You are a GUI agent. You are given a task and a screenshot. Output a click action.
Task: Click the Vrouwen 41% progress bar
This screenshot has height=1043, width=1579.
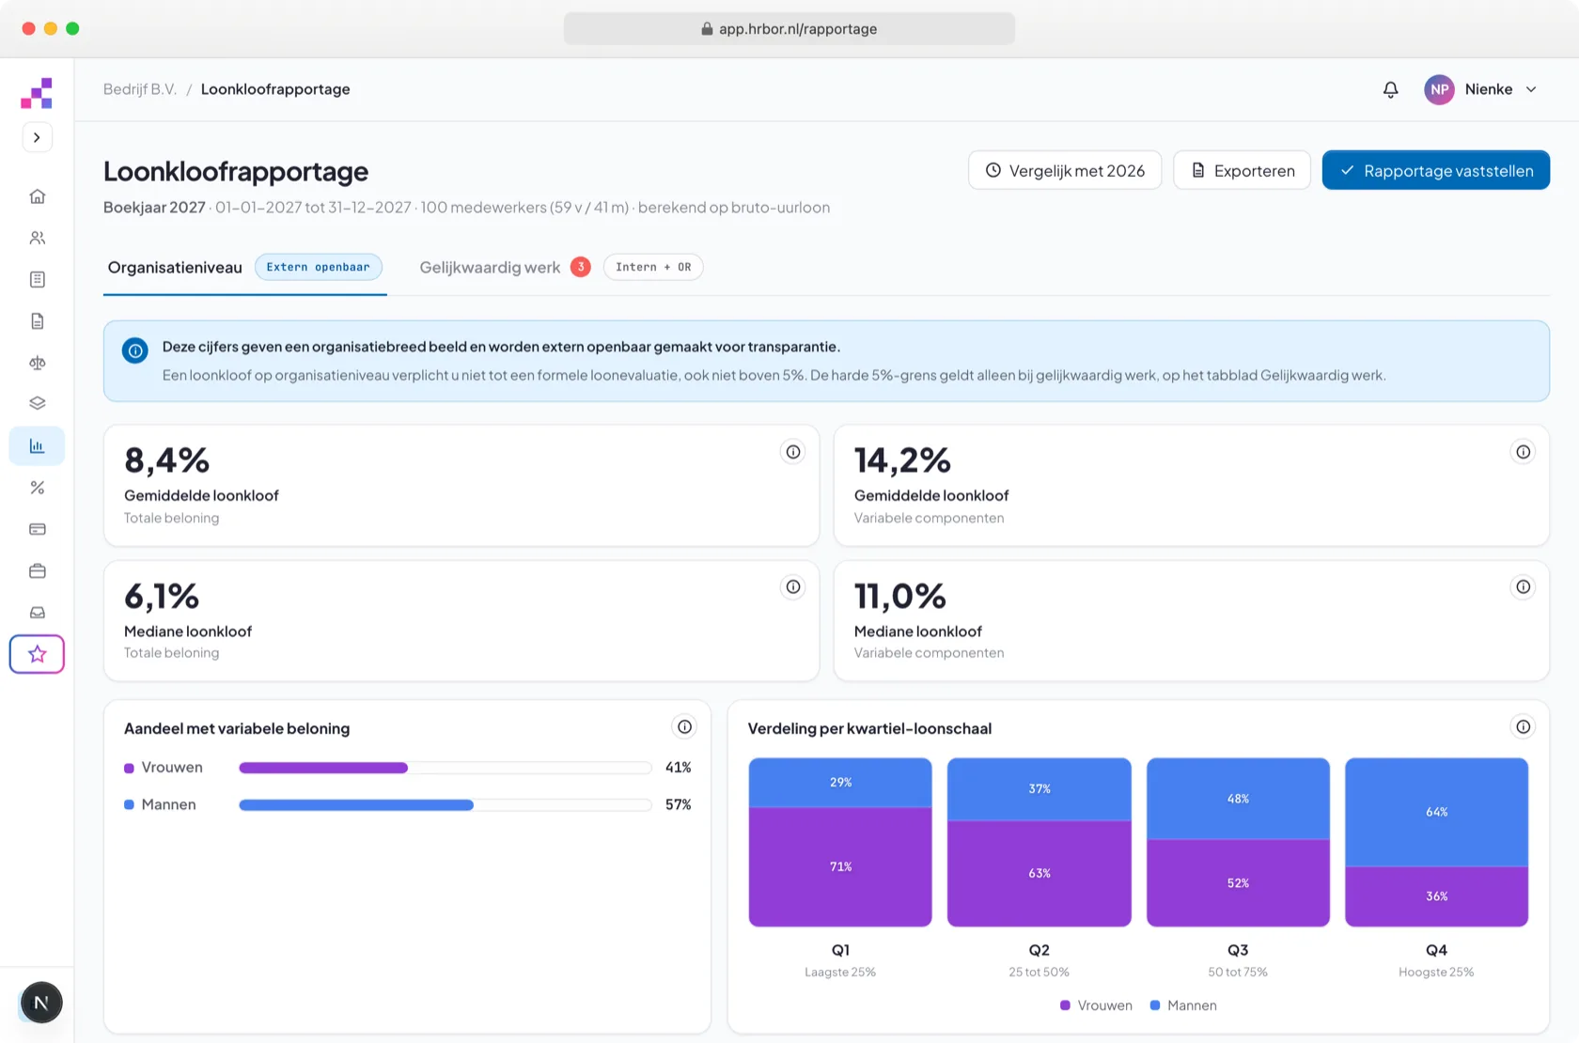[446, 768]
